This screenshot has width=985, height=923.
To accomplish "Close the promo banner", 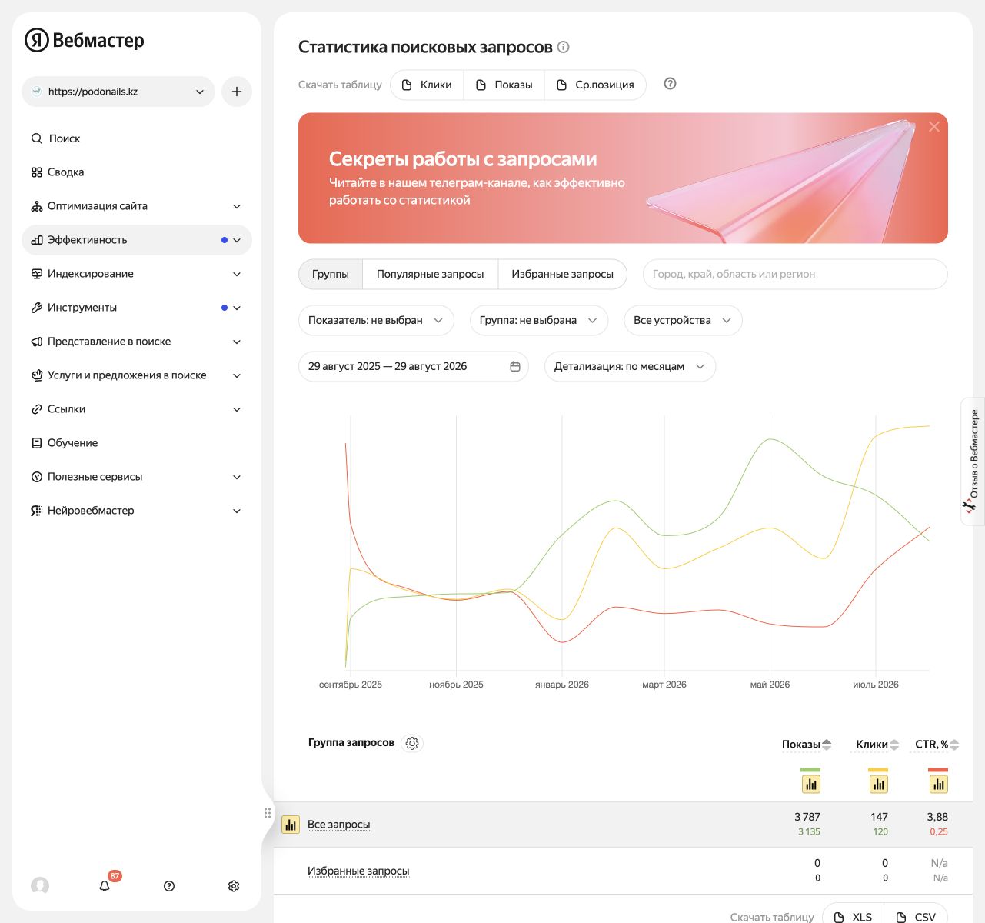I will tap(934, 127).
